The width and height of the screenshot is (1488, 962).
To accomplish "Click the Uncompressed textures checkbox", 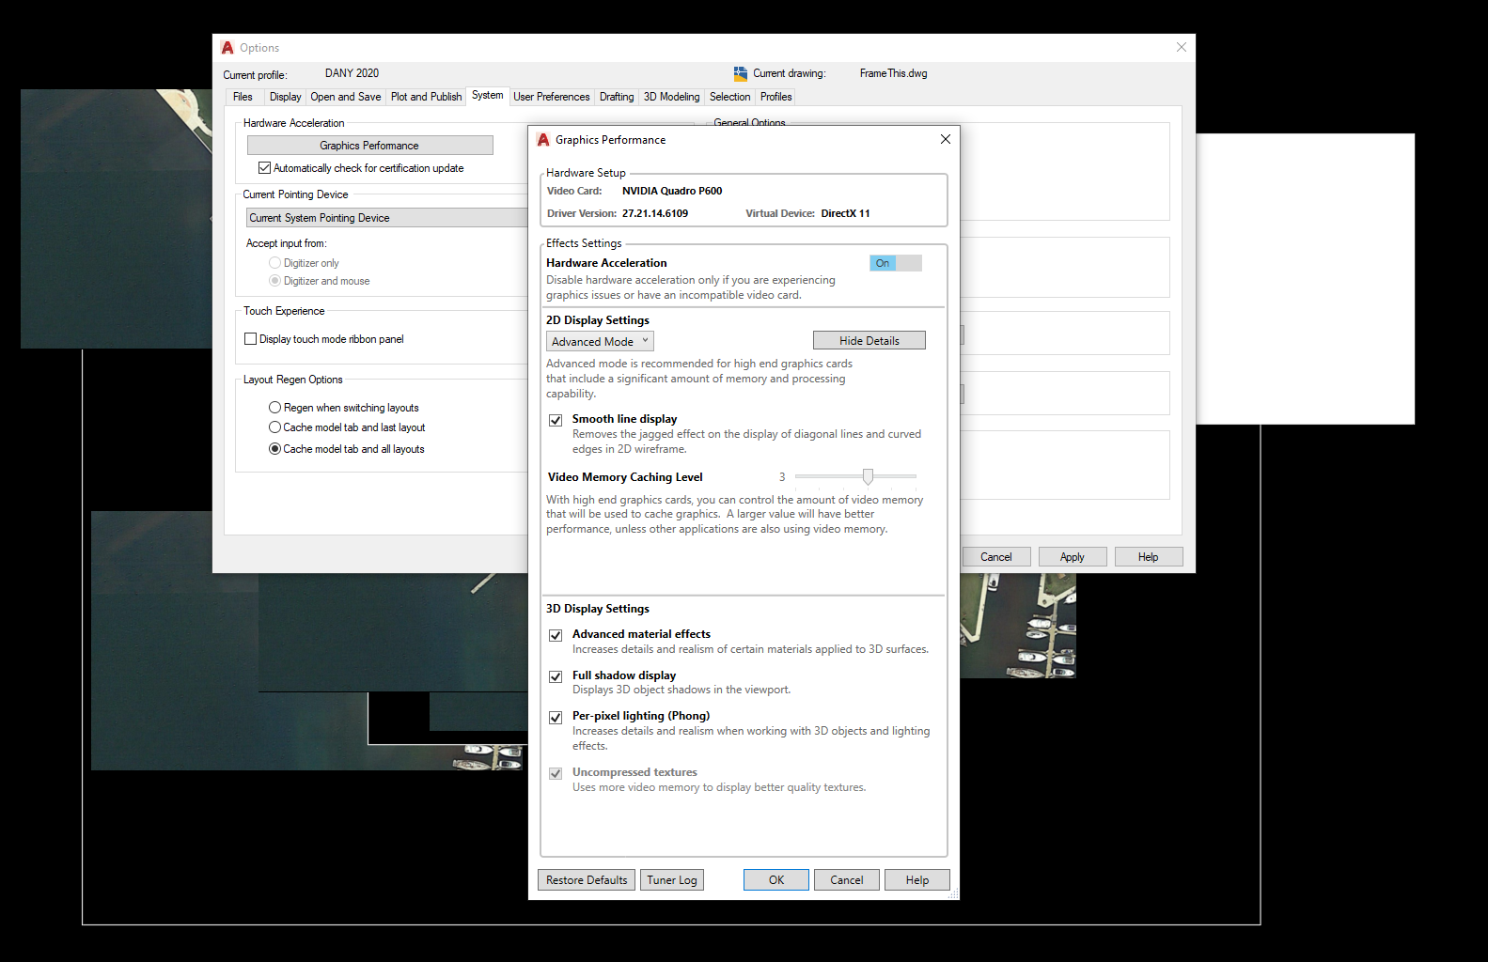I will [x=556, y=773].
